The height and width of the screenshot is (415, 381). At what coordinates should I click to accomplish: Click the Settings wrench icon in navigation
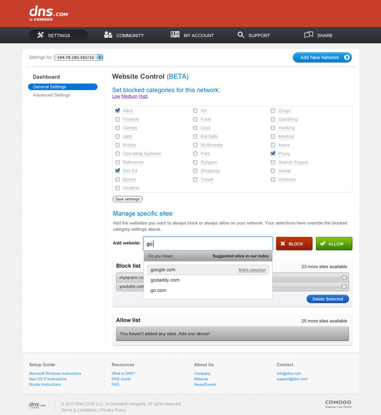[x=41, y=35]
